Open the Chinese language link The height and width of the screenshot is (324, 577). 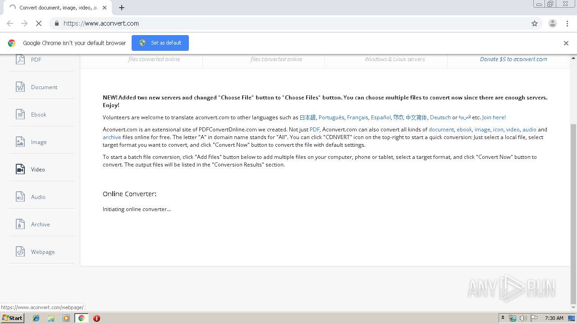click(416, 117)
